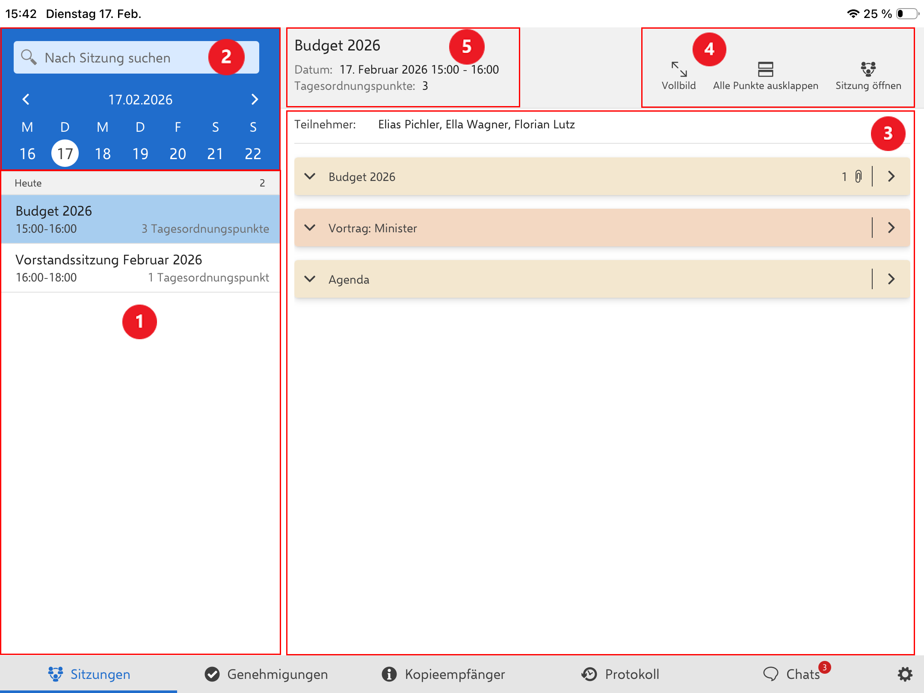This screenshot has height=693, width=924.
Task: Click the Vollbild fullscreen icon
Action: 679,69
